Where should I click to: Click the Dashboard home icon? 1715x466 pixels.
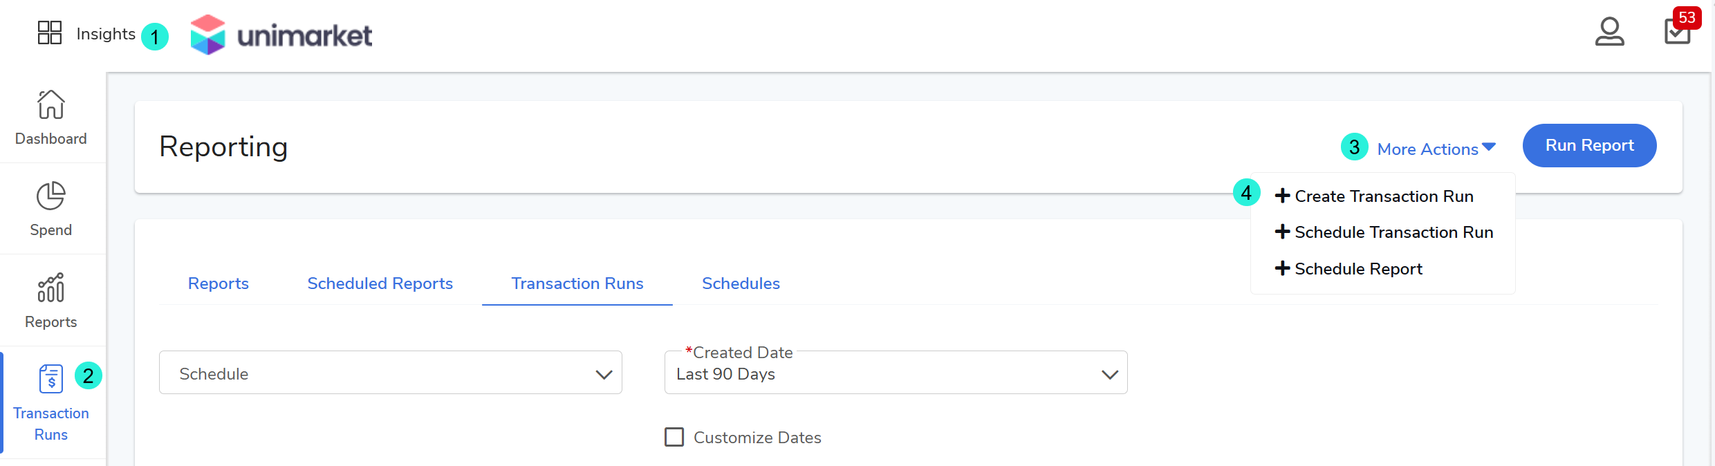coord(51,105)
